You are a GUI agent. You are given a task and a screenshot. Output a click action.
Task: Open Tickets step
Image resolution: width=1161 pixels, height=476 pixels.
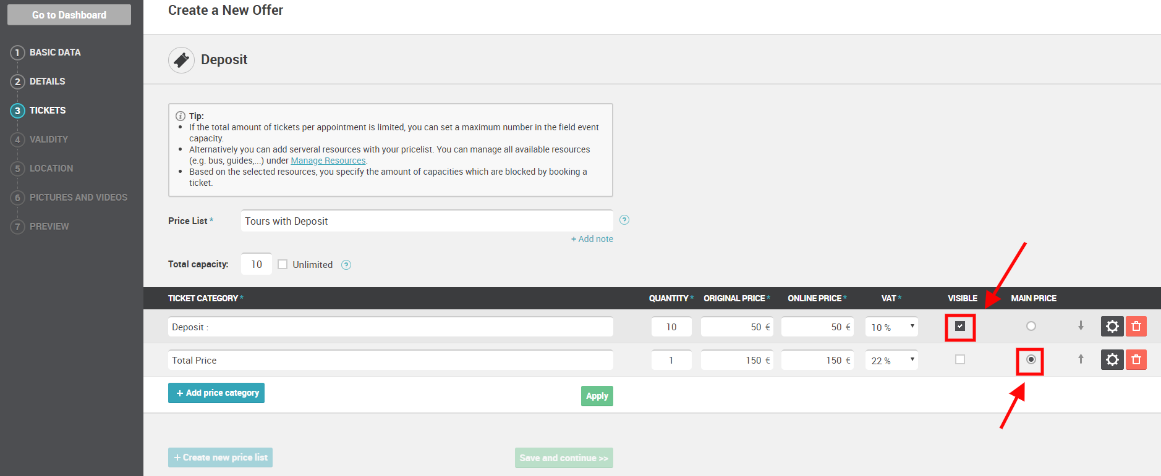(x=48, y=111)
